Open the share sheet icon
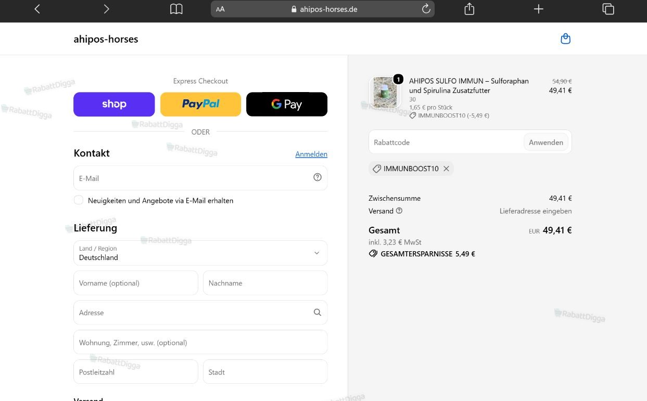The height and width of the screenshot is (401, 647). point(469,9)
